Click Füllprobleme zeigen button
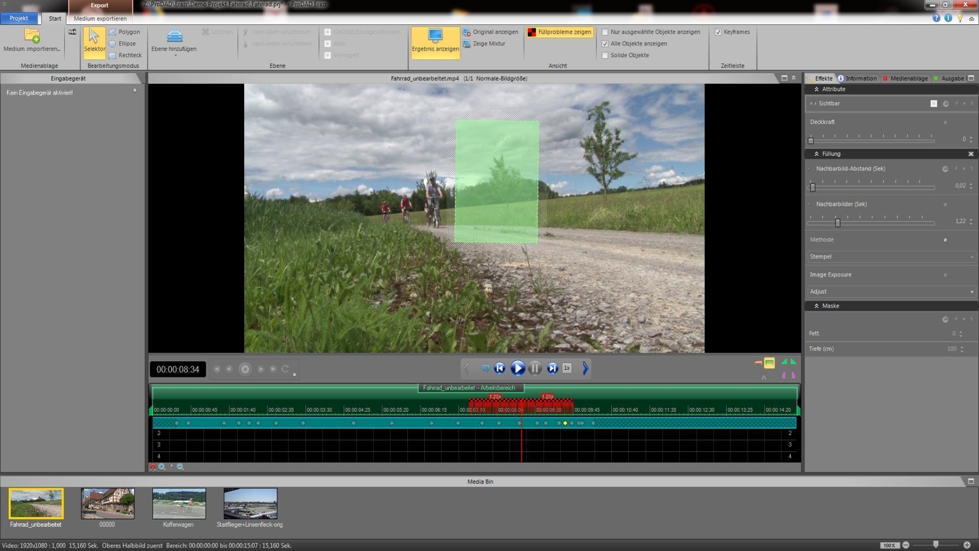 click(560, 32)
